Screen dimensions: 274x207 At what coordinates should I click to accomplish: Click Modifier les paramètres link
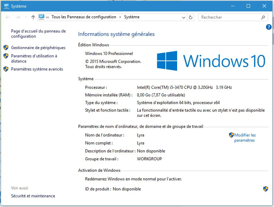[x=245, y=138]
